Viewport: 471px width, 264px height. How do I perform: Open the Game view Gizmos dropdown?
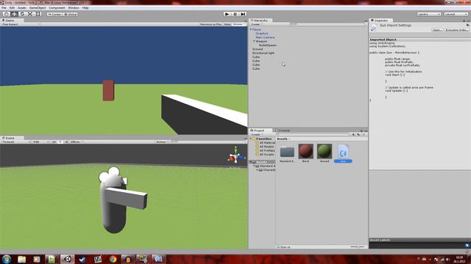click(239, 24)
